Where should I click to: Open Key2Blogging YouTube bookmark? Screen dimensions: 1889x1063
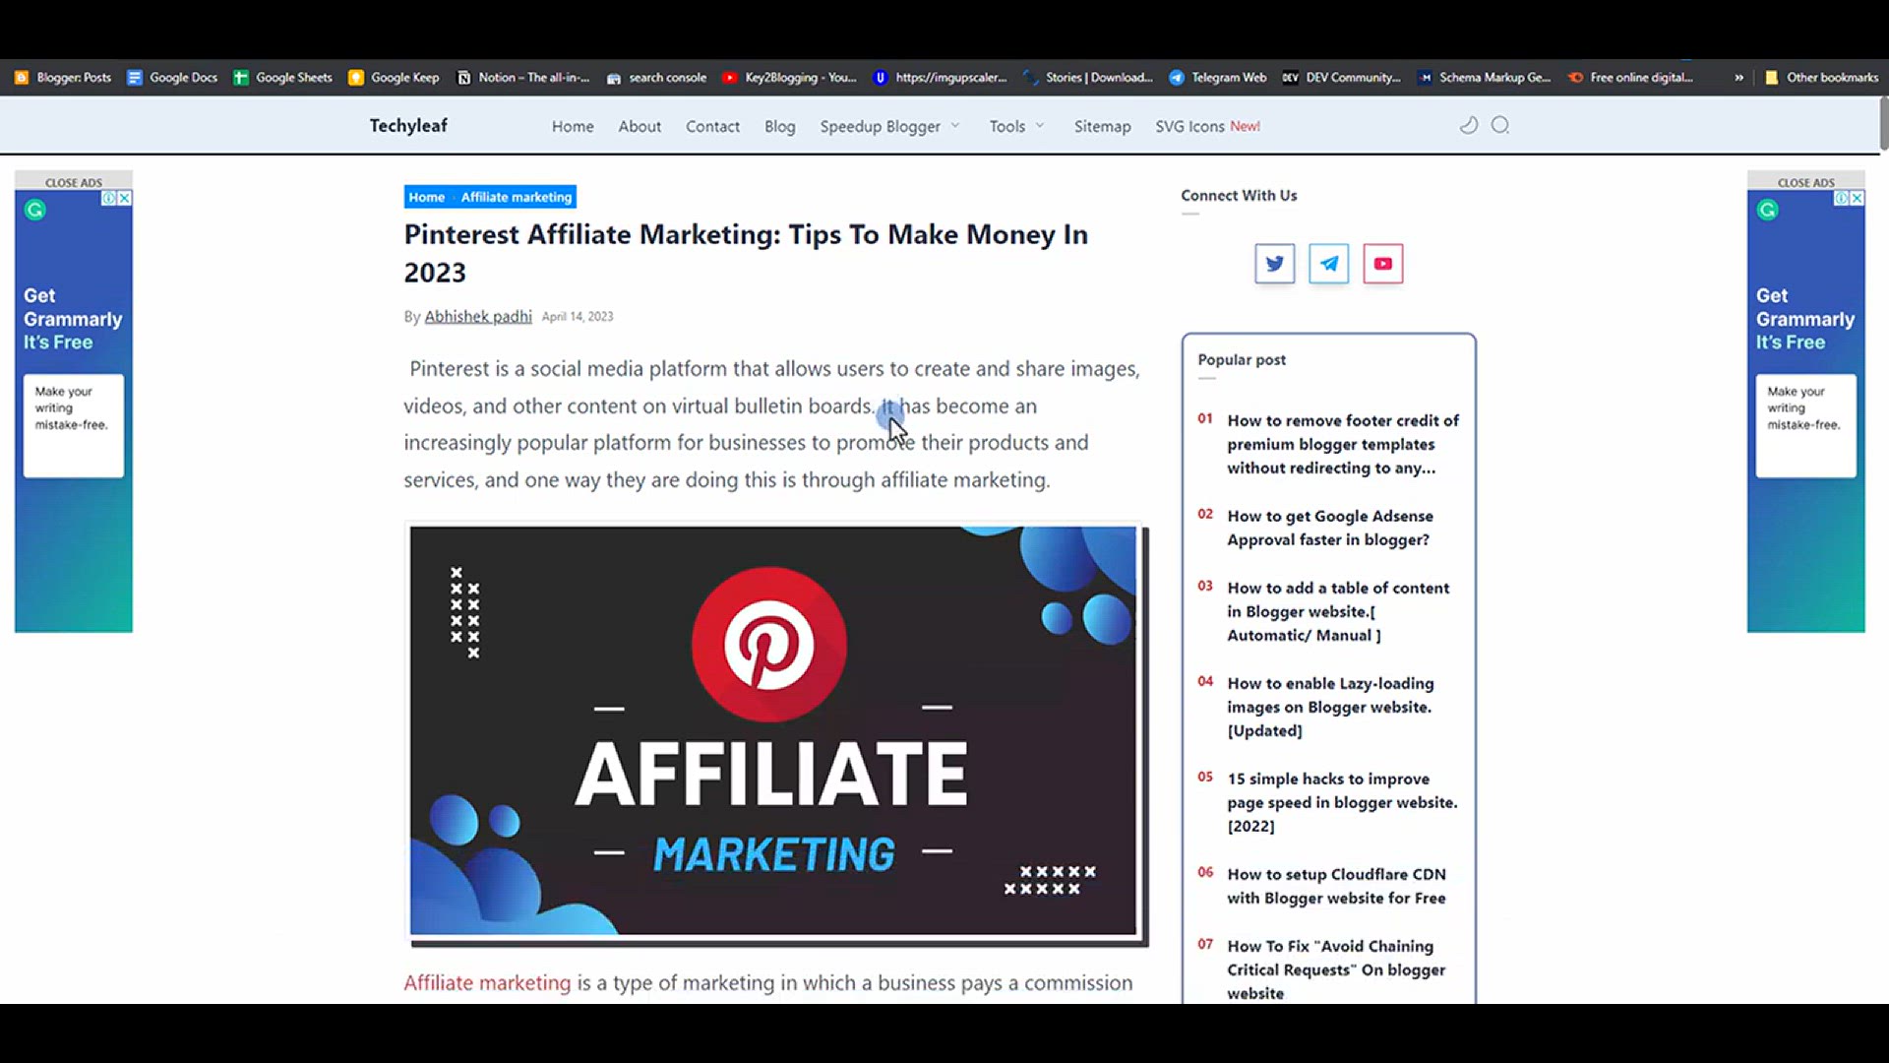(x=789, y=77)
